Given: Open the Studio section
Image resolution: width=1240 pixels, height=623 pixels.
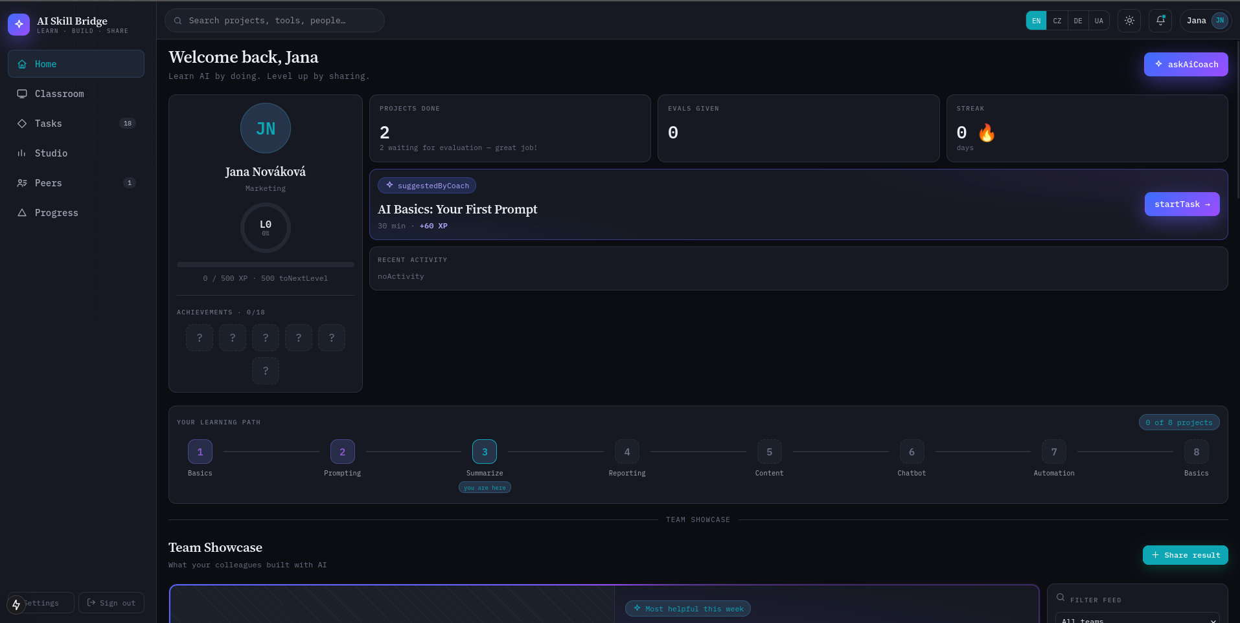Looking at the screenshot, I should [x=76, y=153].
